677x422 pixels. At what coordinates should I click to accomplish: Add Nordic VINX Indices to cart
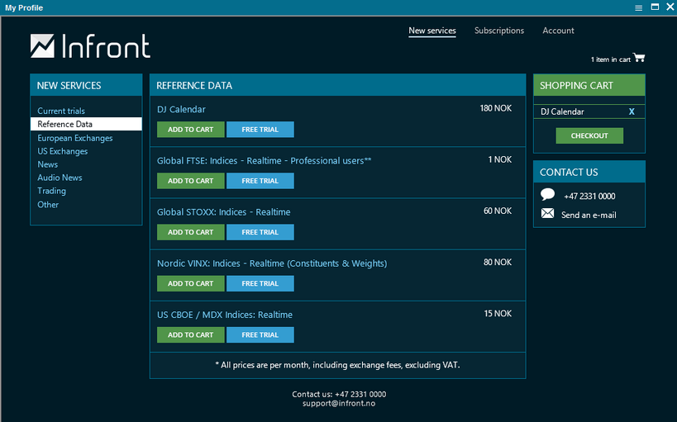point(190,283)
